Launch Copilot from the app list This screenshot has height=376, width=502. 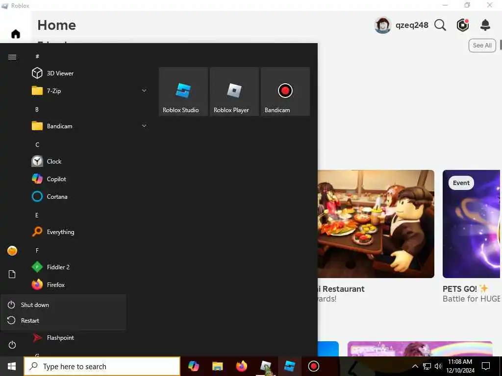[x=90, y=179]
